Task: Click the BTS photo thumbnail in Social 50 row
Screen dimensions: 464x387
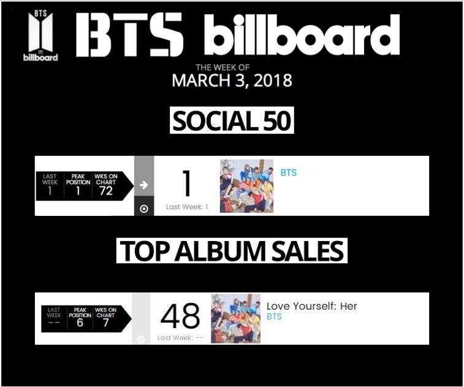Action: [246, 186]
